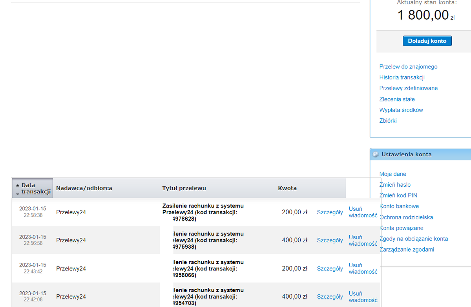Click the Kwota column header
The width and height of the screenshot is (471, 307).
tap(287, 188)
